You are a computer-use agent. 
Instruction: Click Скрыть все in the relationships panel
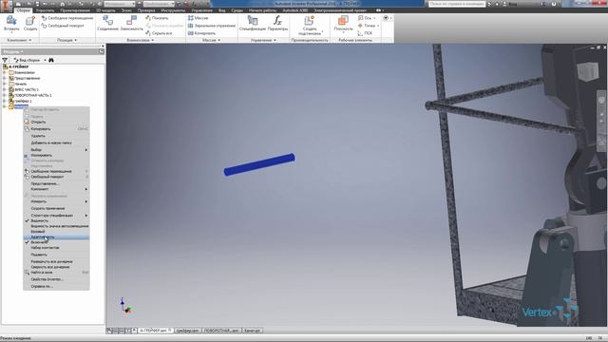coord(159,33)
